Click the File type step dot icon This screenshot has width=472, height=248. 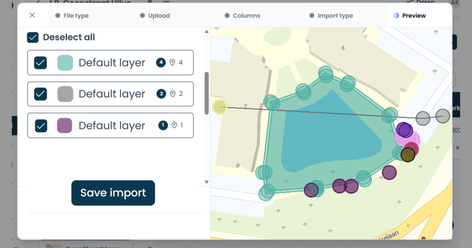[x=58, y=15]
